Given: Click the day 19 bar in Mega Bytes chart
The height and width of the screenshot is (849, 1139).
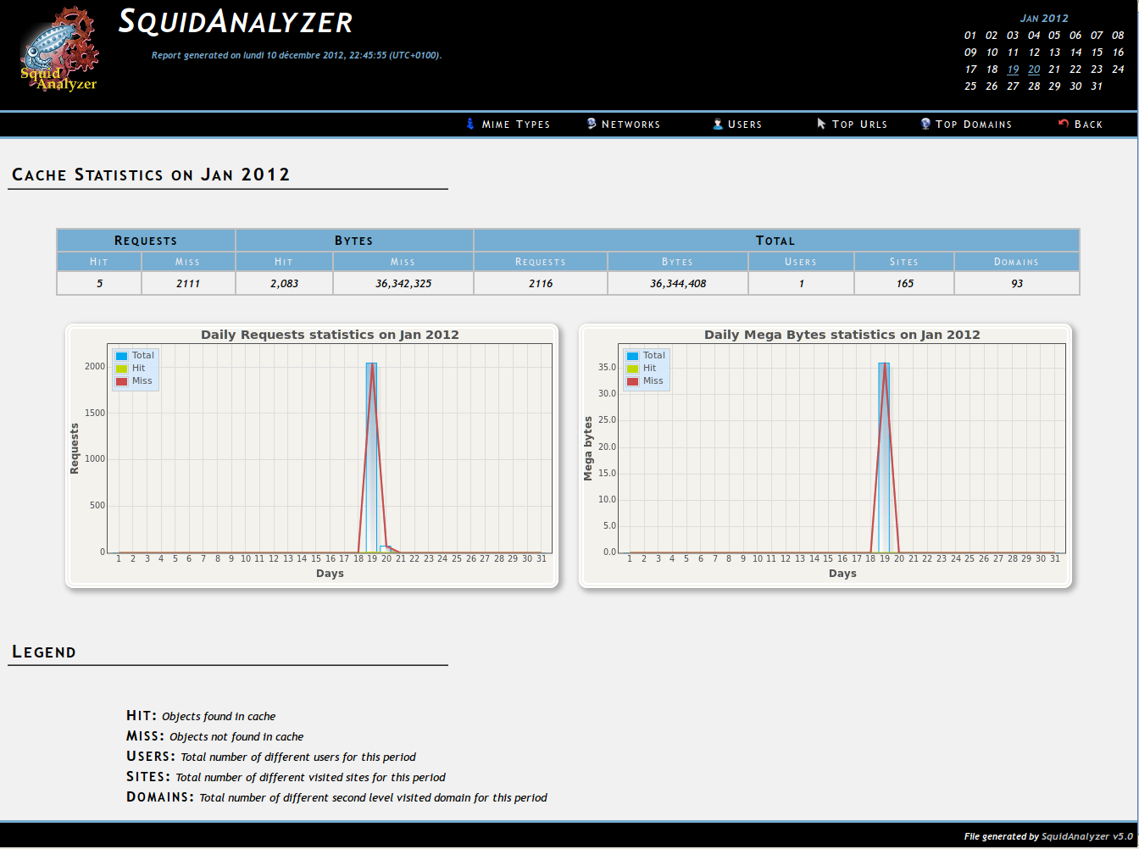Looking at the screenshot, I should (x=884, y=458).
